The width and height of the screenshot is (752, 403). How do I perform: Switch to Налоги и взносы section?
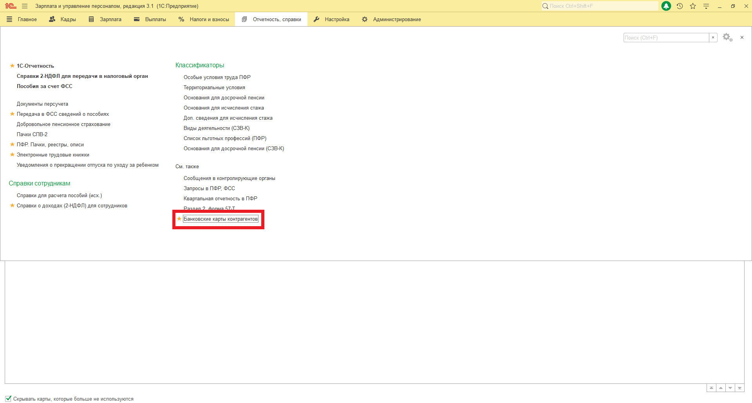(x=204, y=20)
